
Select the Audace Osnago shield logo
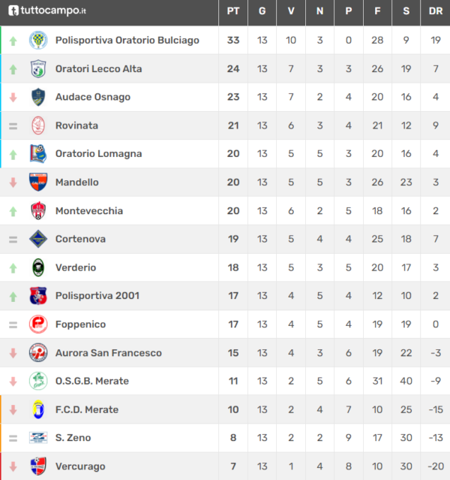coord(38,97)
